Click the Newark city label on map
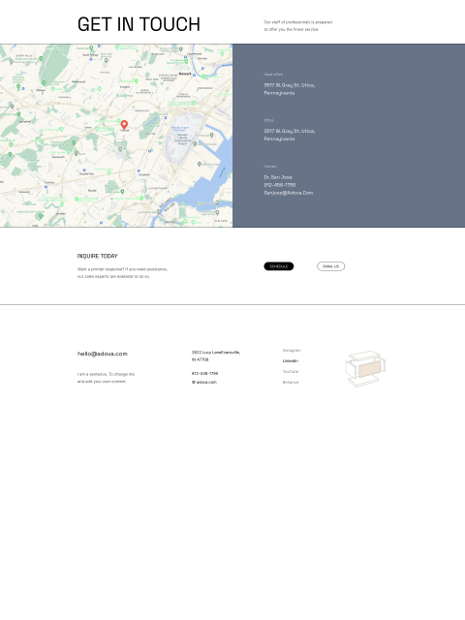 click(185, 74)
